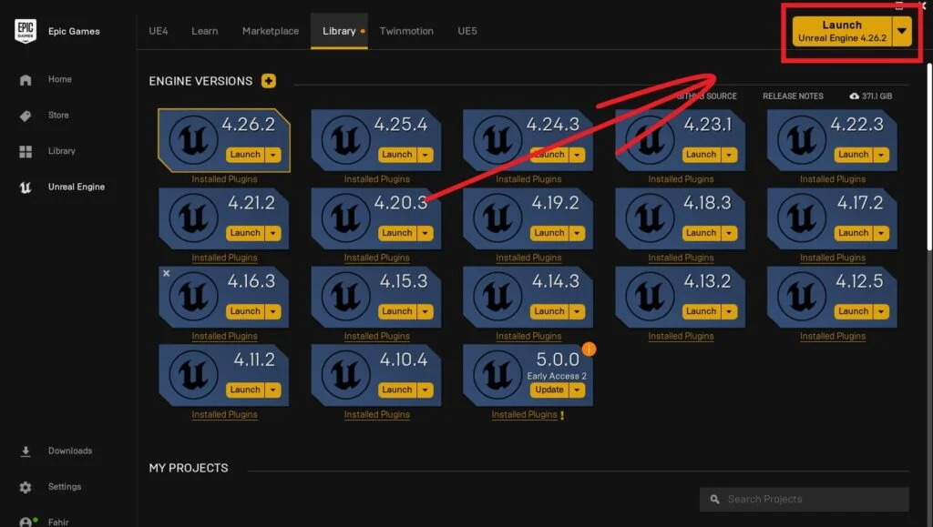Screen dimensions: 933x527
Task: Switch to the Learn tab
Action: tap(205, 31)
